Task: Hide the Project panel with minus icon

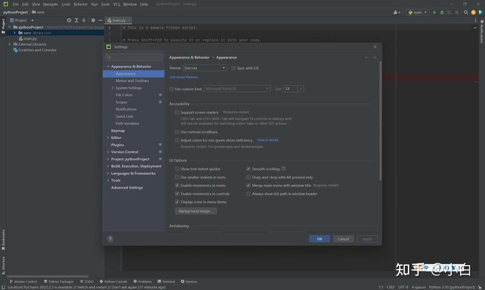Action: point(100,21)
